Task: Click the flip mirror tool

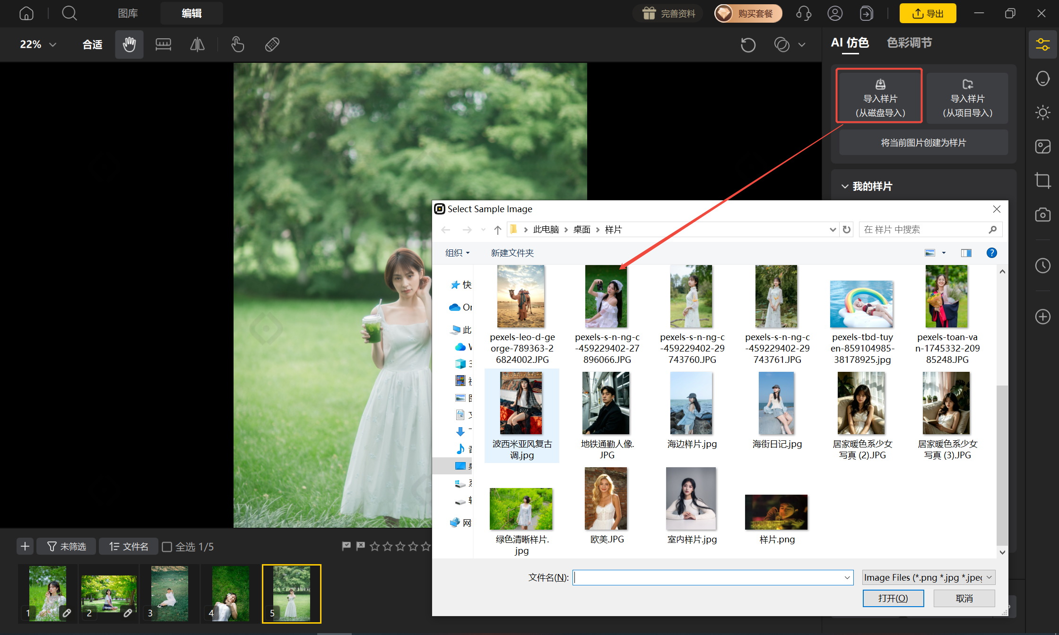Action: 197,44
